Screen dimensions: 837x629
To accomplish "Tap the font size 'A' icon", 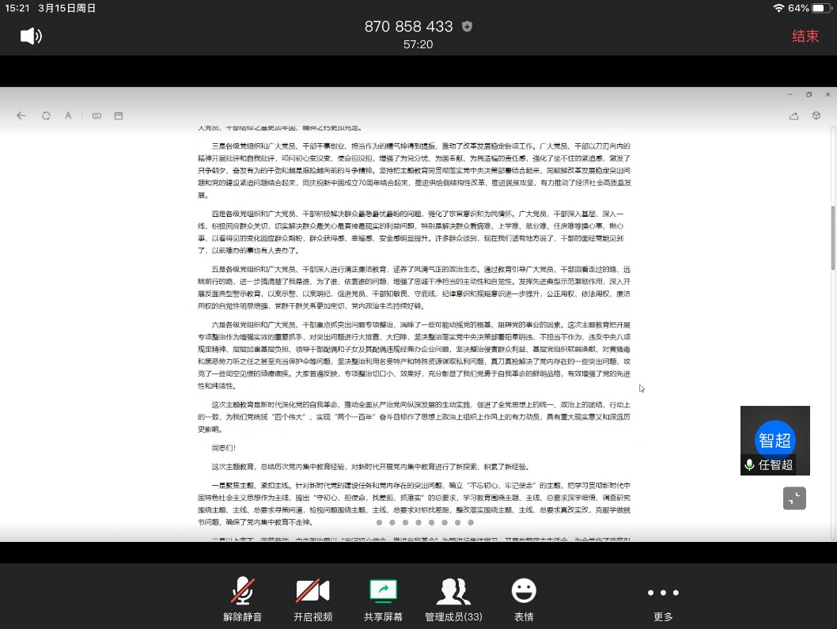I will [68, 115].
